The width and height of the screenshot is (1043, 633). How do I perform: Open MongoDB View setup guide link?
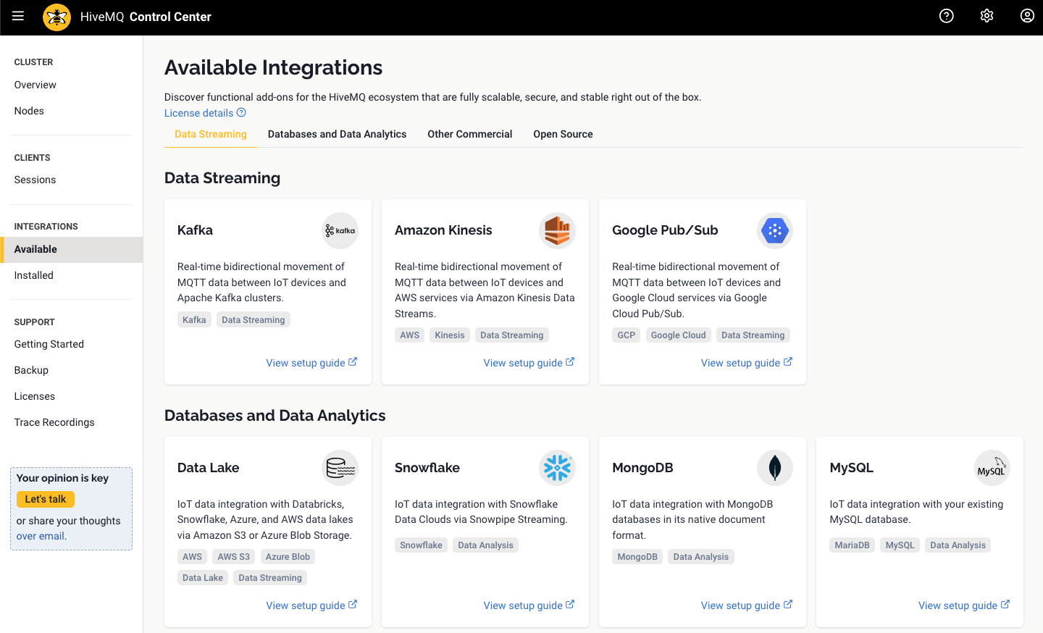(x=747, y=605)
